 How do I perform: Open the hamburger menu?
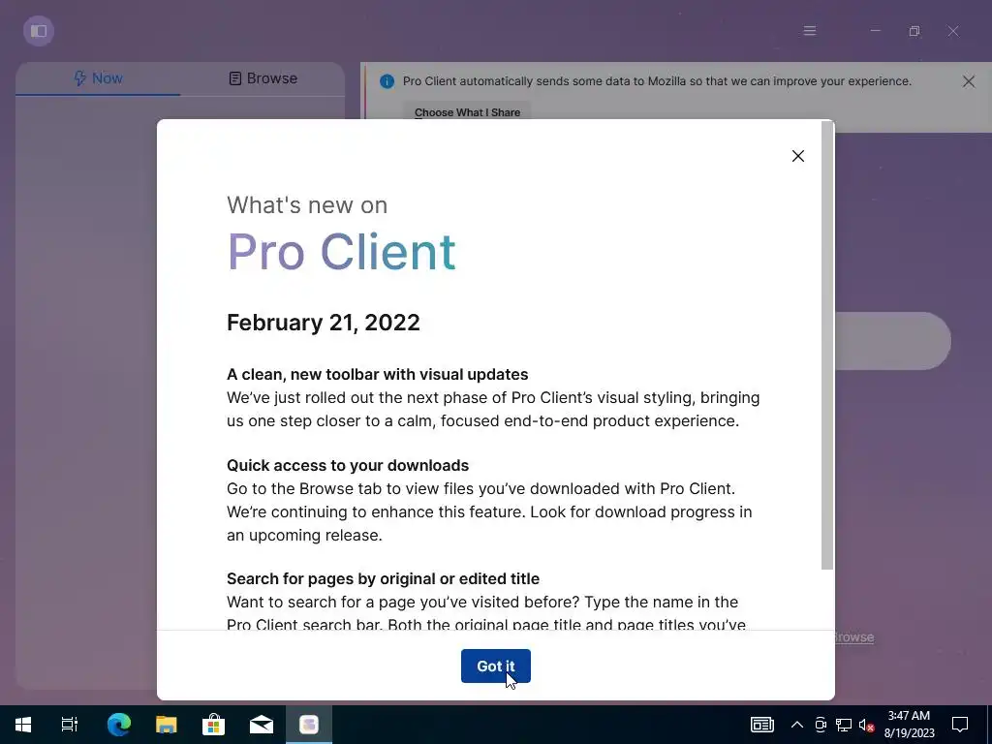pos(810,31)
